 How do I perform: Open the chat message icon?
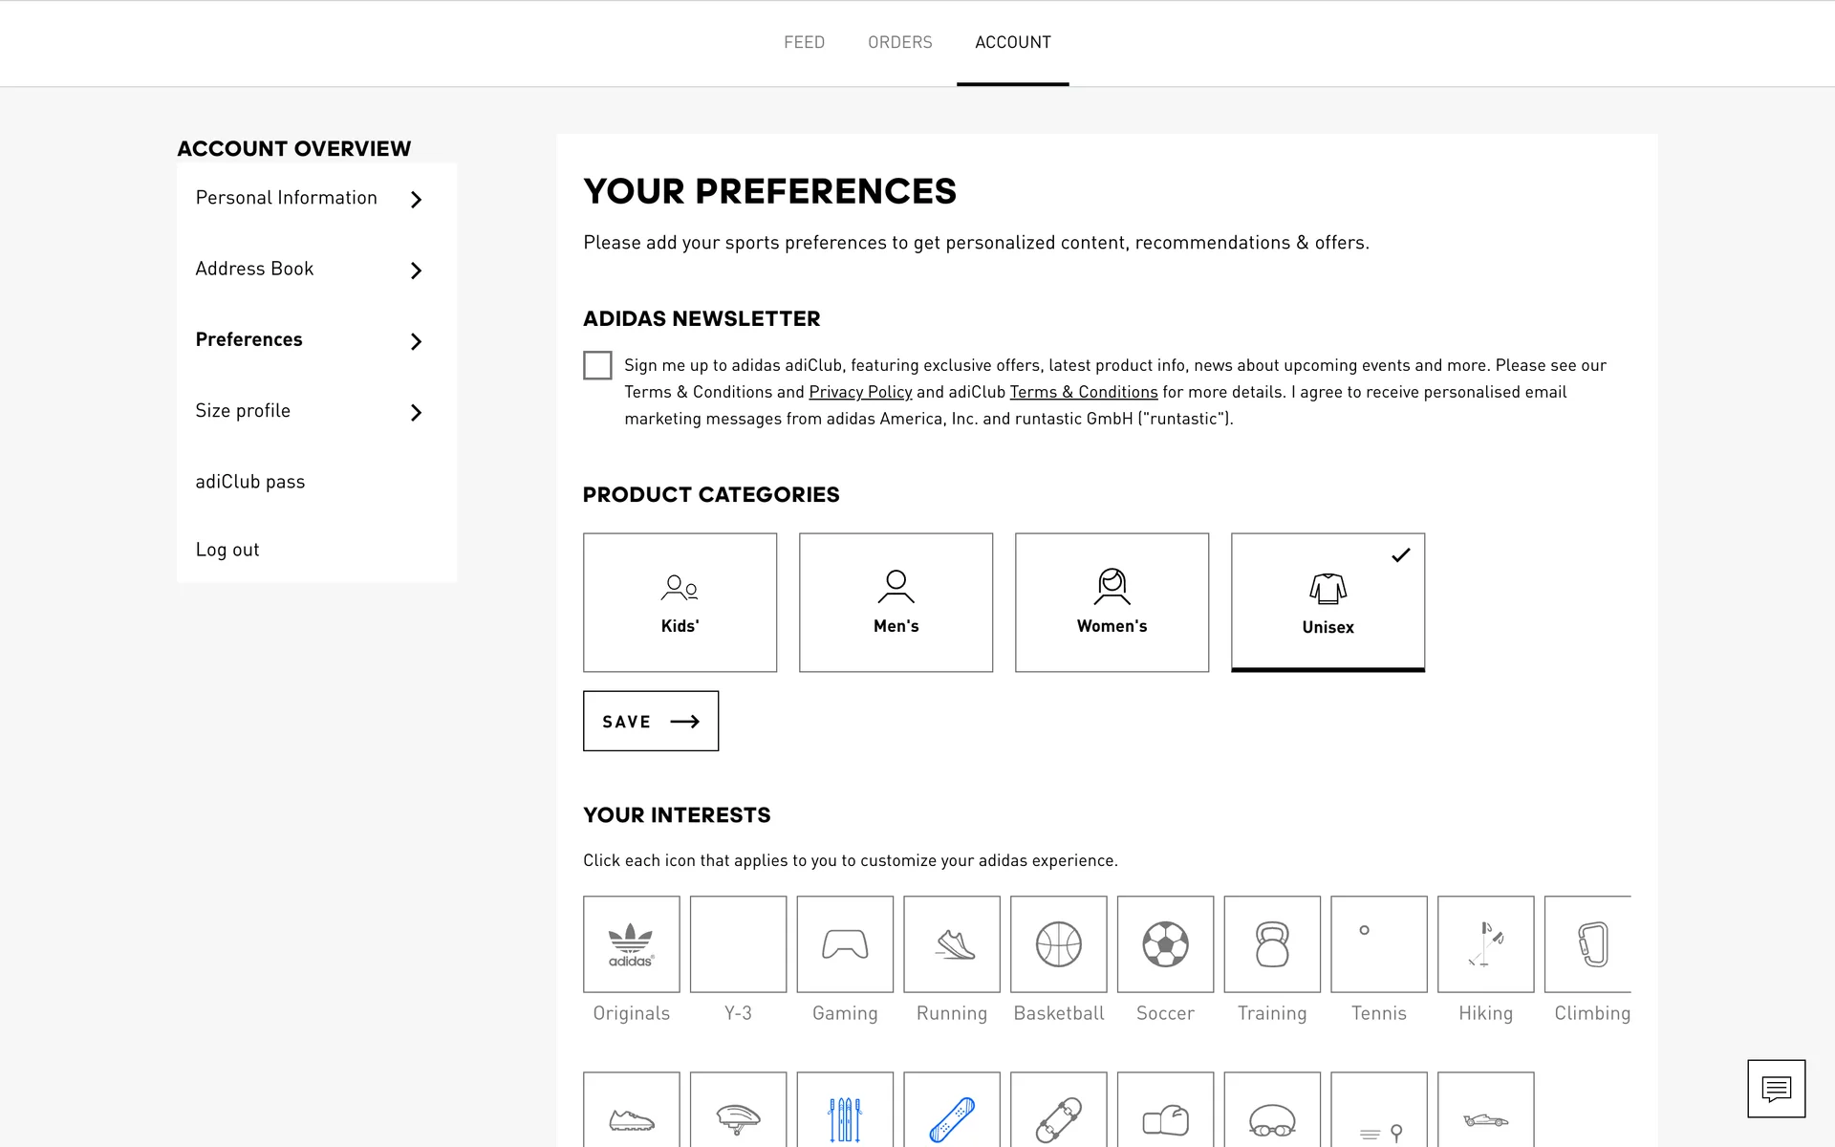click(1776, 1089)
